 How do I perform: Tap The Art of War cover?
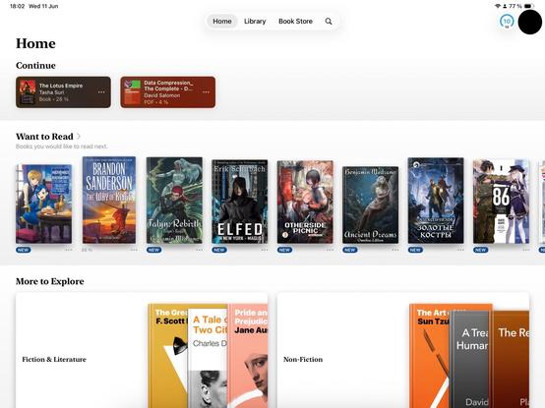tap(430, 356)
